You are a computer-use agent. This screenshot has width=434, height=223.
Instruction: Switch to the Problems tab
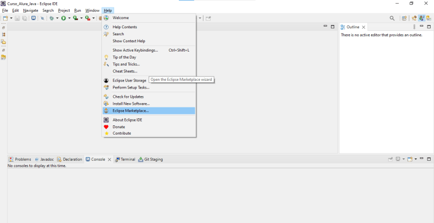(20, 160)
